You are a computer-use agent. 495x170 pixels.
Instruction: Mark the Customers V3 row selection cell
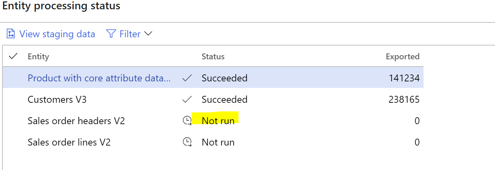point(13,100)
